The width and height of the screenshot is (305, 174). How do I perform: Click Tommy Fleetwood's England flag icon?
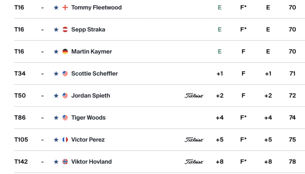coord(65,8)
